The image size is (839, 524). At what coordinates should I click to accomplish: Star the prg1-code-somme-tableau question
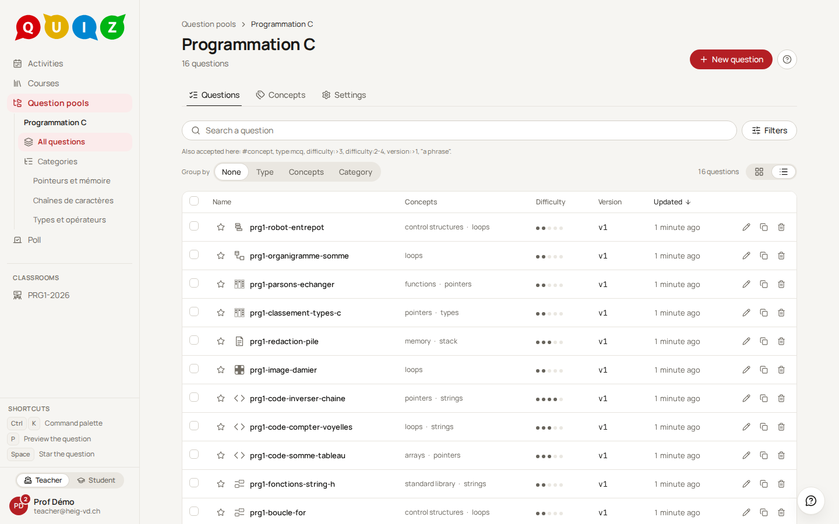point(221,455)
